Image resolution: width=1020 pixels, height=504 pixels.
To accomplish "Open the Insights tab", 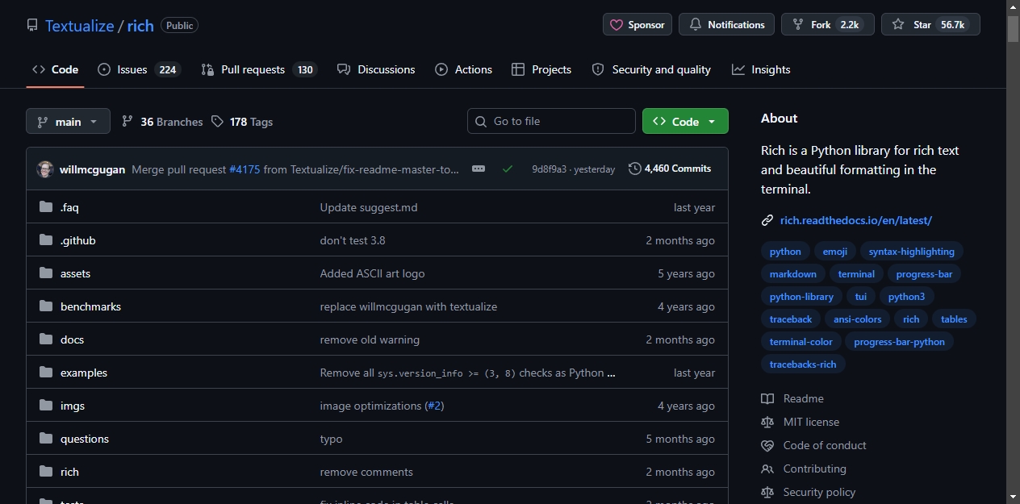I will pyautogui.click(x=761, y=69).
